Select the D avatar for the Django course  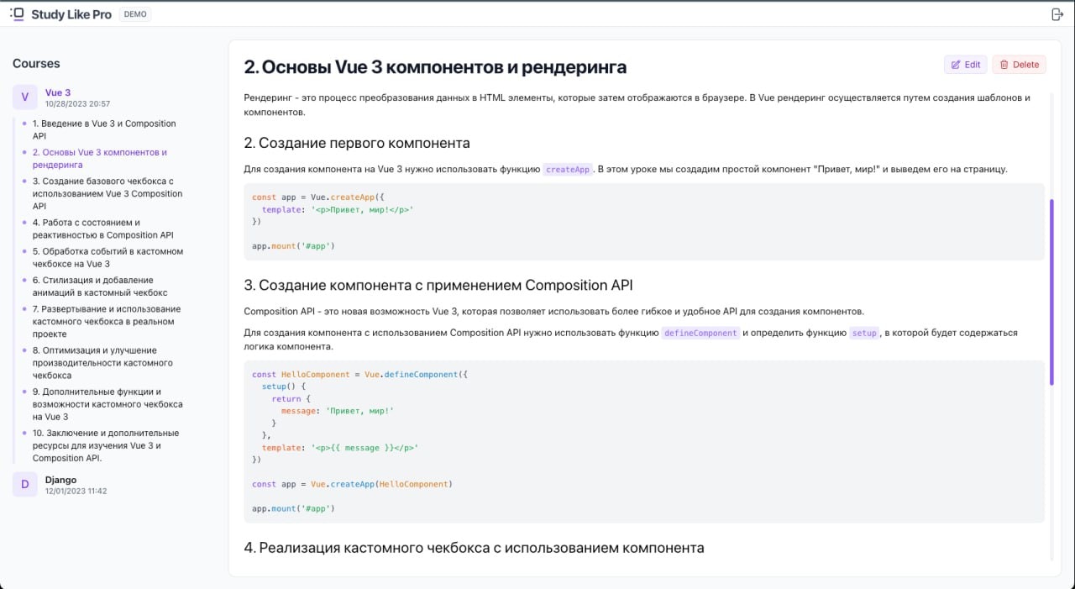[x=24, y=485]
